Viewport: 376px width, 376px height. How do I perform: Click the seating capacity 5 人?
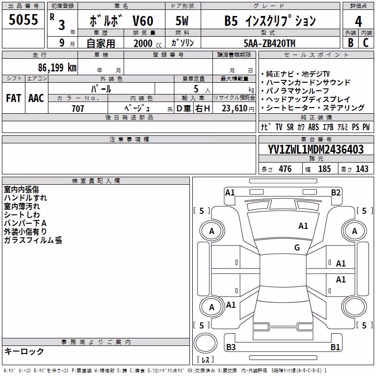202,89
